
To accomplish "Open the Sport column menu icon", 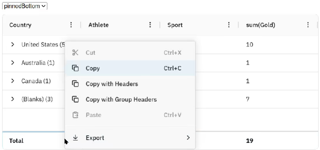I will click(229, 25).
